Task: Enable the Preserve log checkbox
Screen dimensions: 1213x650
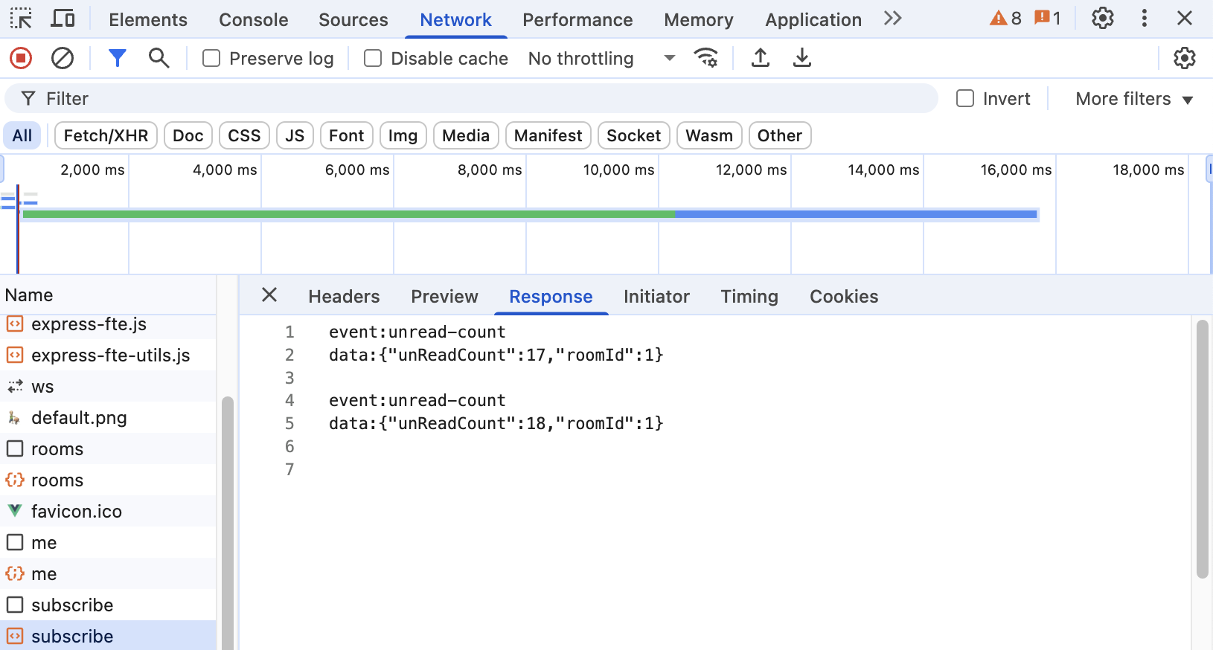Action: pos(211,58)
